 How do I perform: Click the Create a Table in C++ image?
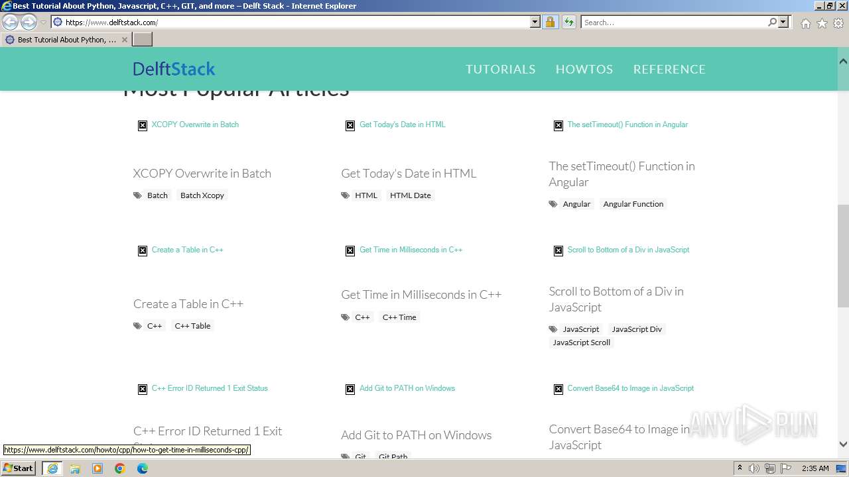point(180,250)
